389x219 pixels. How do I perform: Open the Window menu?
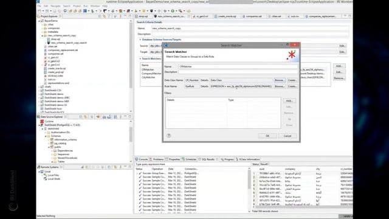(95, 5)
